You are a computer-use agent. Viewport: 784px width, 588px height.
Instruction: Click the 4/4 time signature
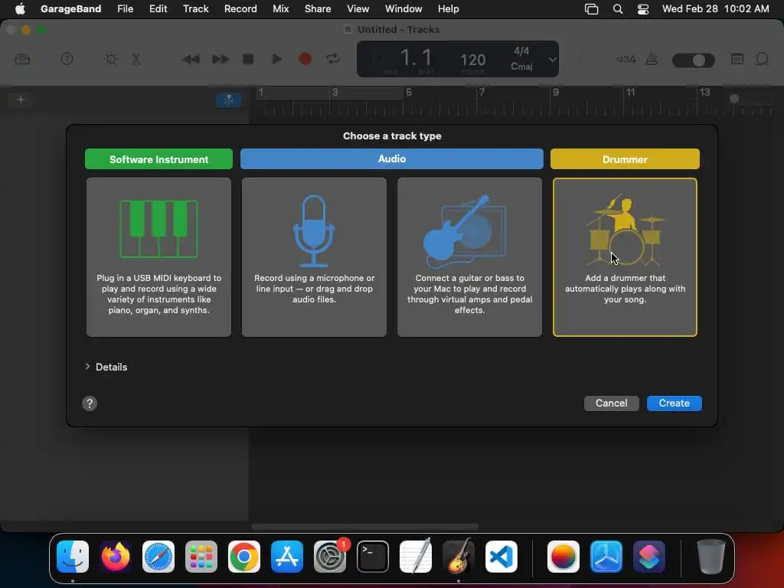tap(521, 51)
